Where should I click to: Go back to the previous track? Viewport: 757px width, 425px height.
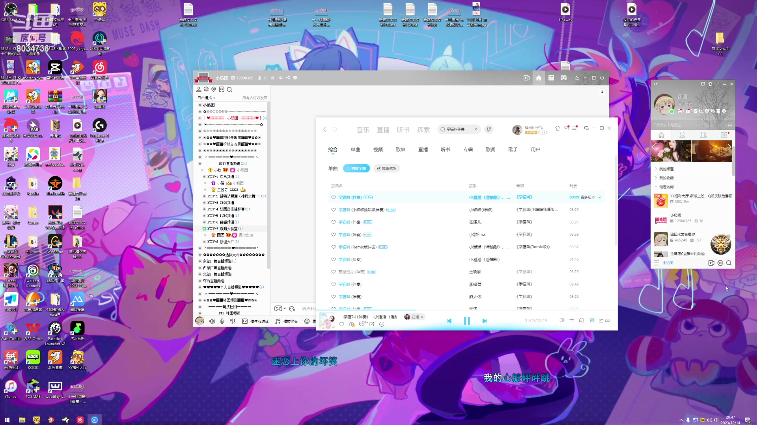coord(449,321)
